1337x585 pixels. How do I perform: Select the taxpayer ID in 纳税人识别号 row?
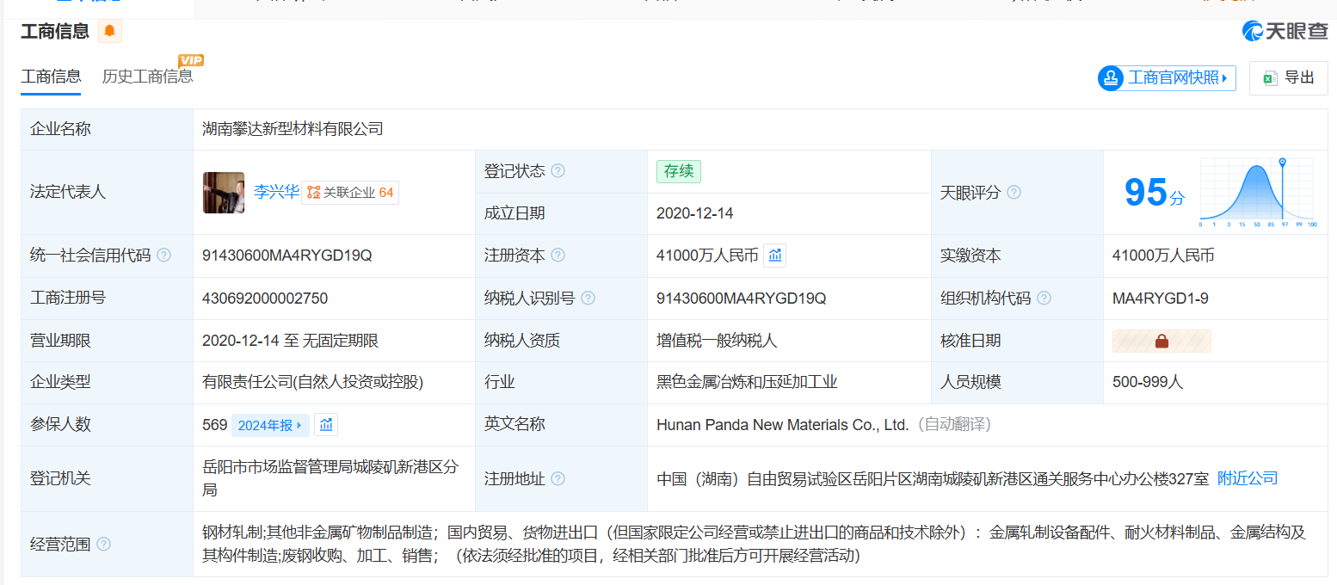(x=741, y=299)
